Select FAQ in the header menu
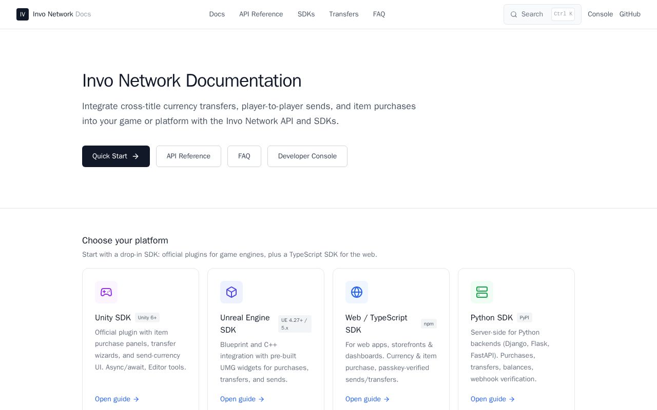 tap(379, 14)
